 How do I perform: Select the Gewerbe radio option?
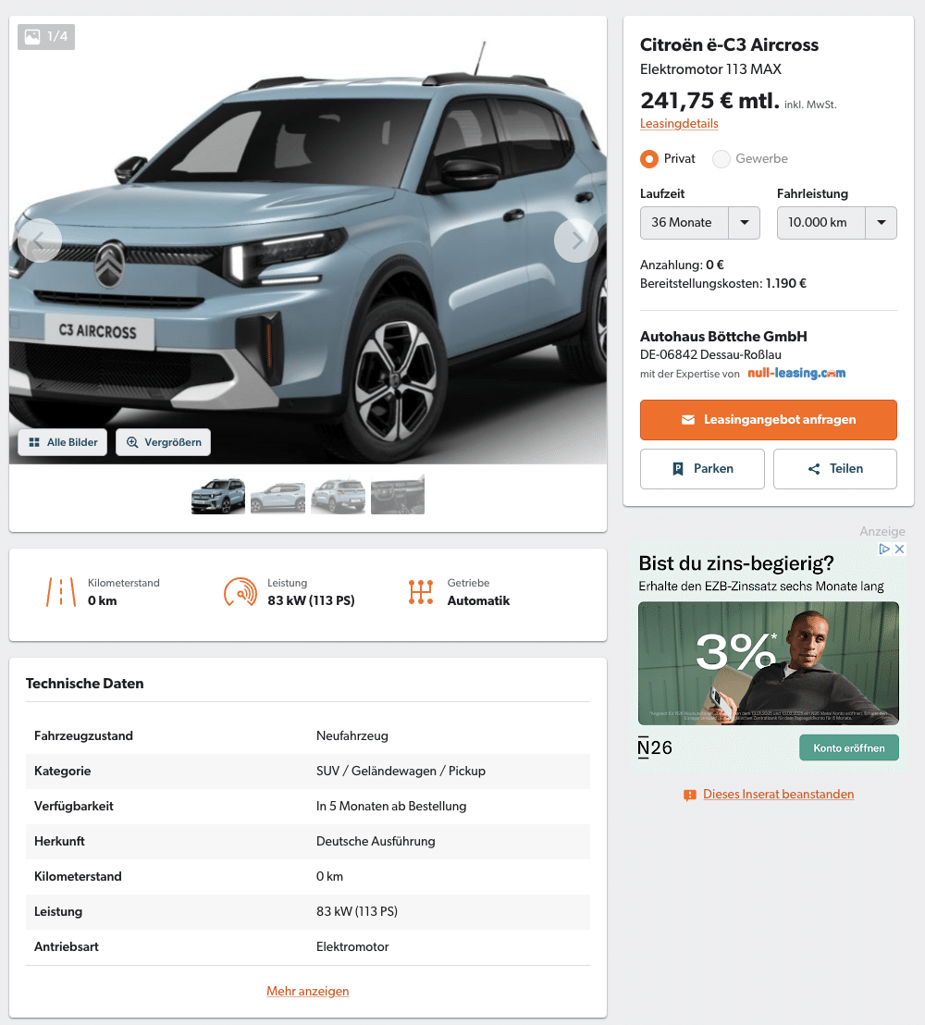721,159
